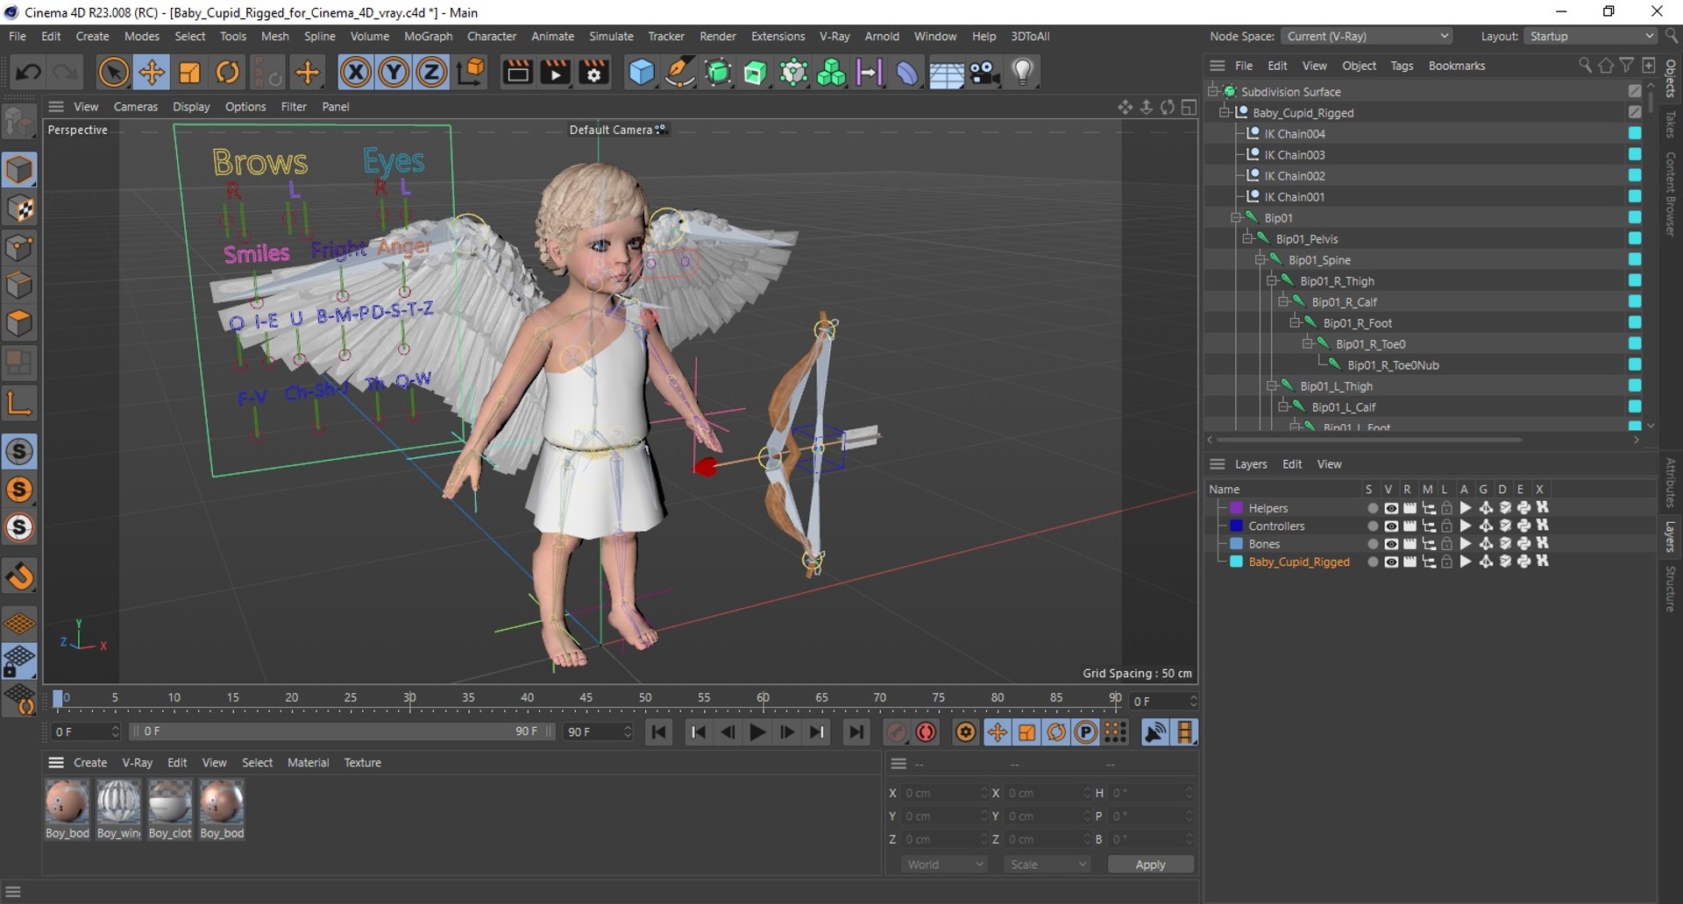Open the World coordinate dropdown

pos(944,865)
